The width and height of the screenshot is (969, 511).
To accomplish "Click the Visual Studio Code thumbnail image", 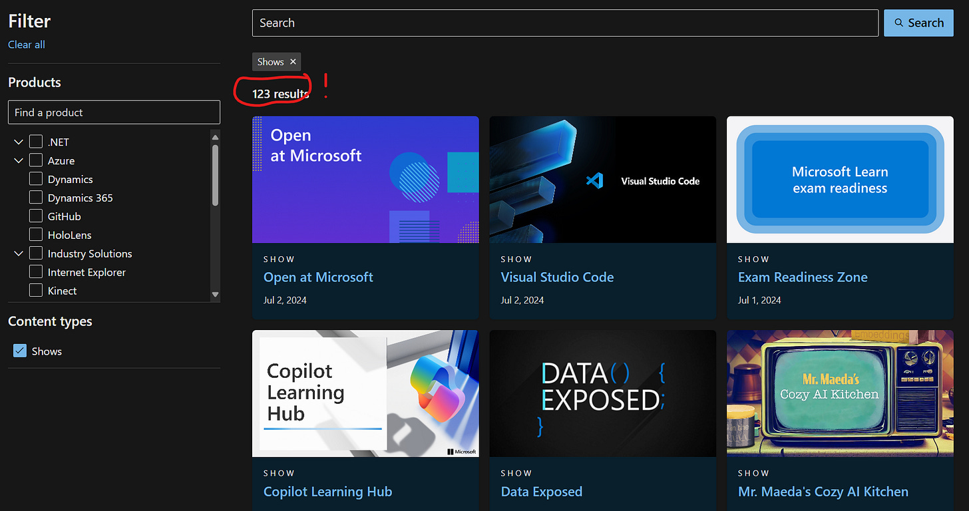I will click(x=602, y=180).
